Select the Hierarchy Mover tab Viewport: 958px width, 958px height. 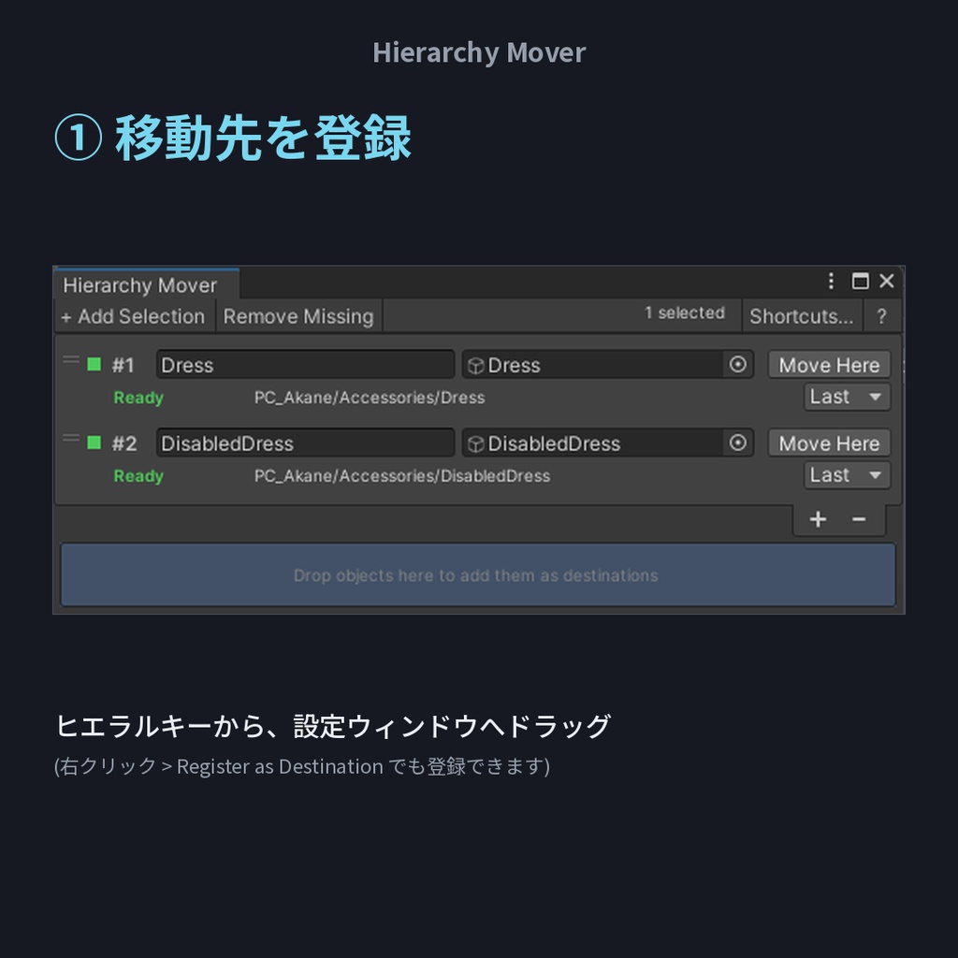[146, 284]
